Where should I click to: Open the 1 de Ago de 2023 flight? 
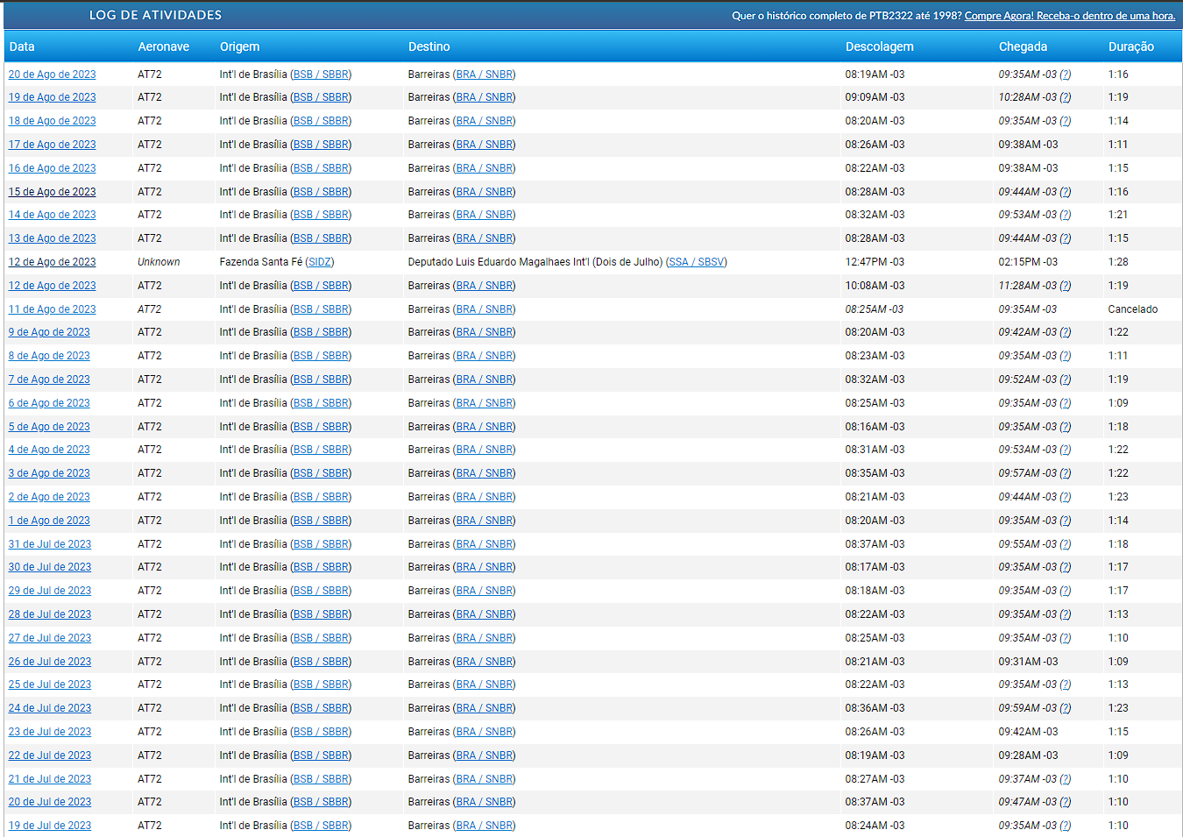click(49, 521)
